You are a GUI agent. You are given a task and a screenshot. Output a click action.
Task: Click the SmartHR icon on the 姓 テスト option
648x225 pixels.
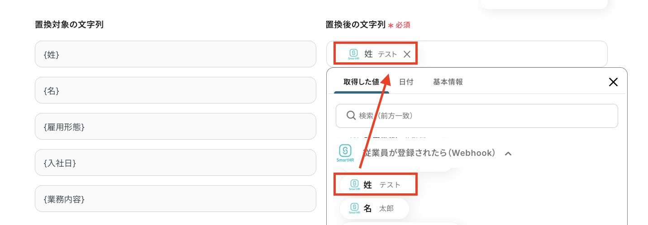click(x=354, y=185)
